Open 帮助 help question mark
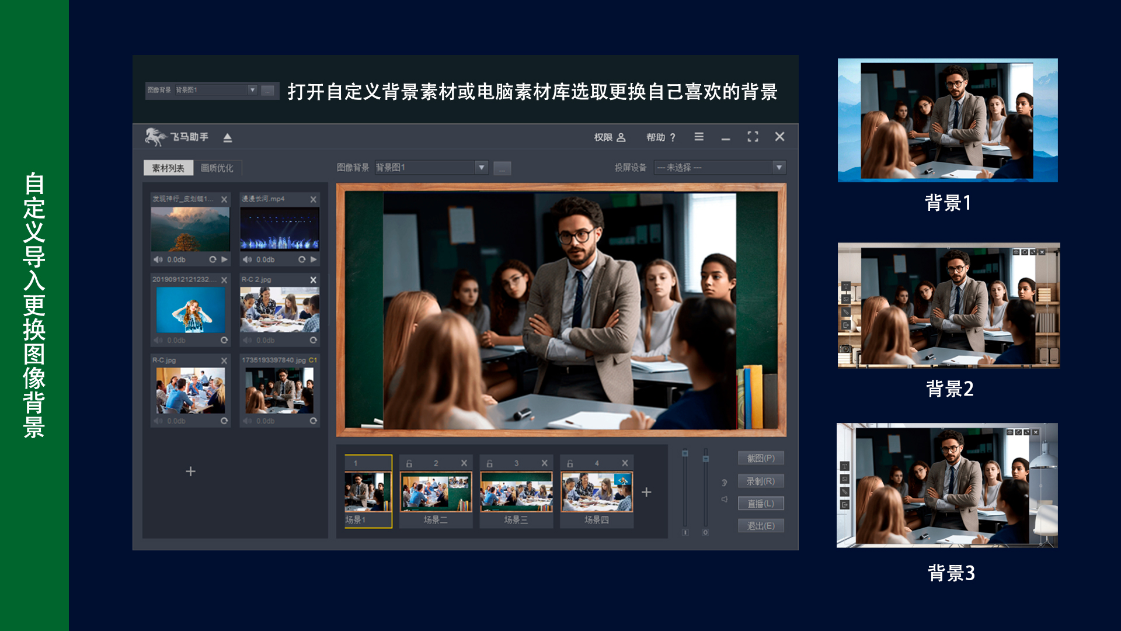Viewport: 1121px width, 631px height. pos(672,137)
